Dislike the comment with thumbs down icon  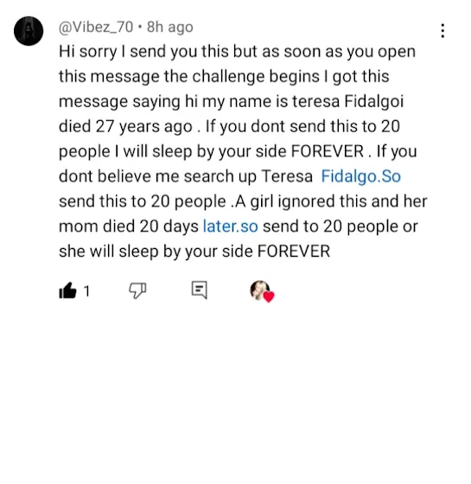tap(137, 290)
